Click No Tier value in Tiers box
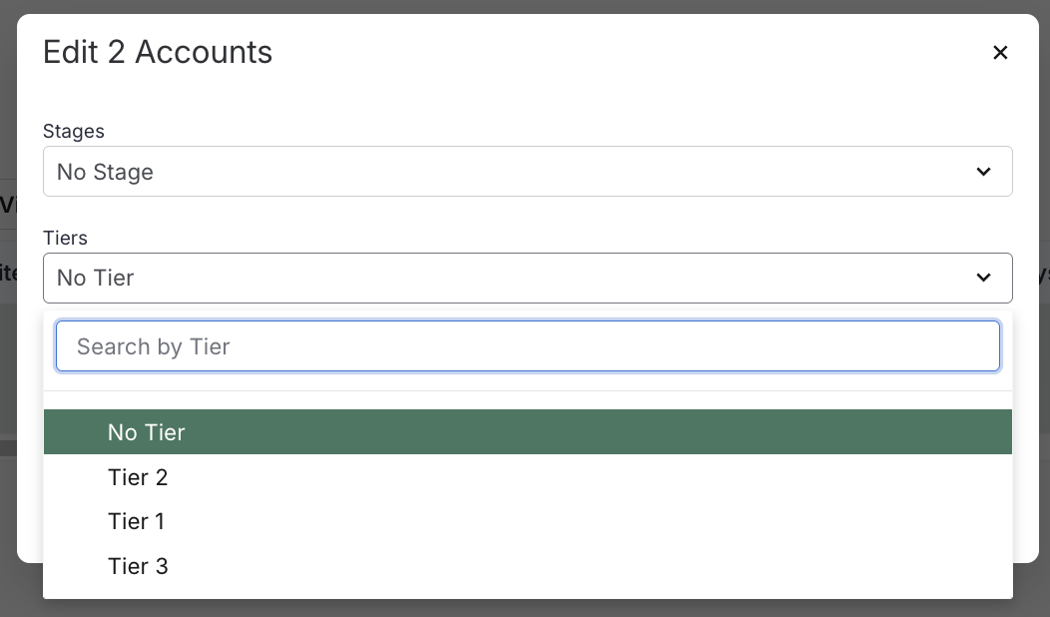 [96, 278]
